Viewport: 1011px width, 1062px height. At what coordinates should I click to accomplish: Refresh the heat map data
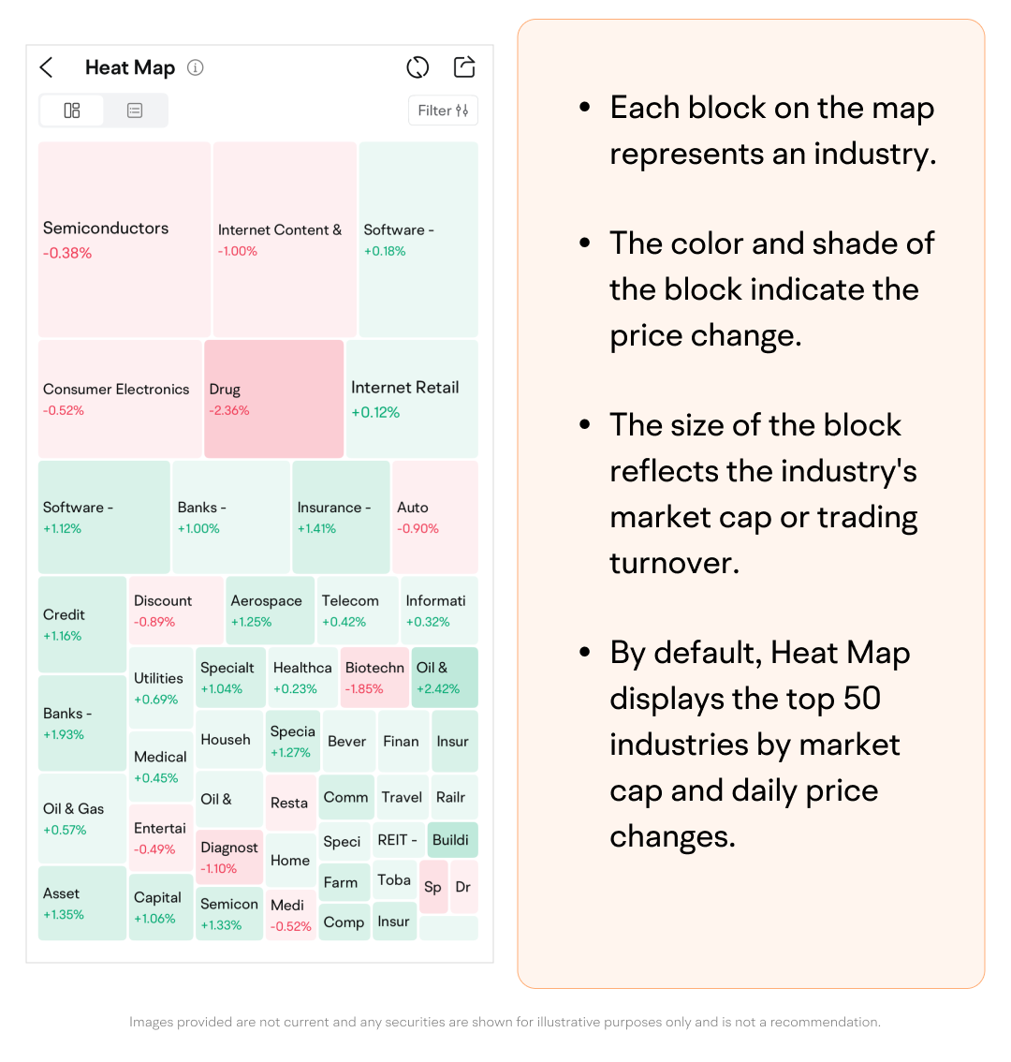tap(418, 67)
